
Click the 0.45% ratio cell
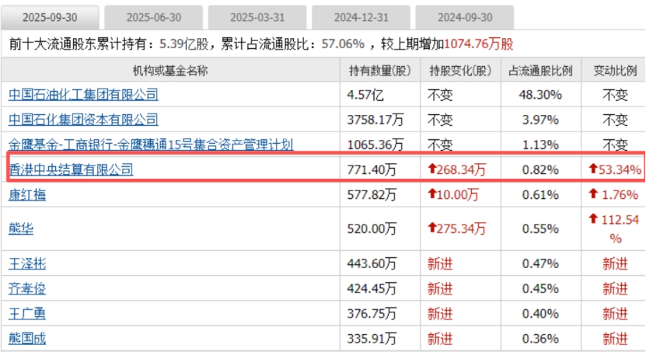pos(540,288)
